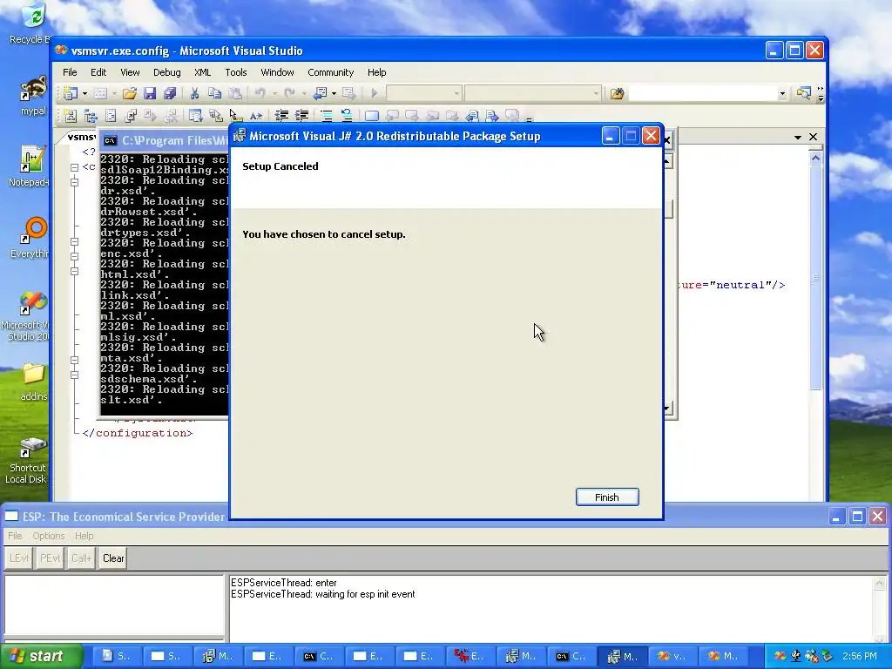Click the '</configuration>' closing tag text
Image resolution: width=892 pixels, height=669 pixels.
[137, 433]
